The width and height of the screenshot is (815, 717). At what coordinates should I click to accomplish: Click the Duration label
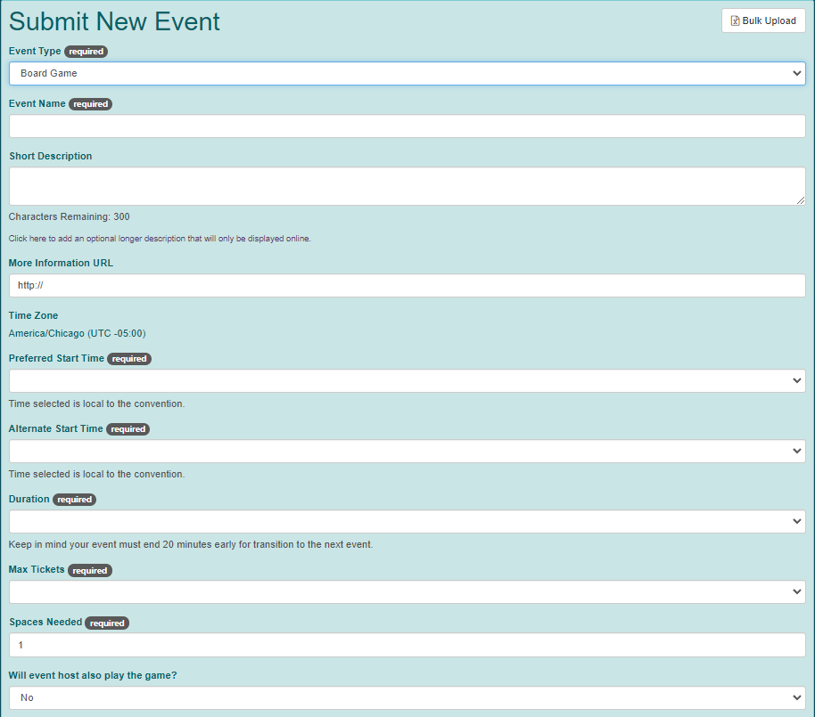pyautogui.click(x=29, y=499)
